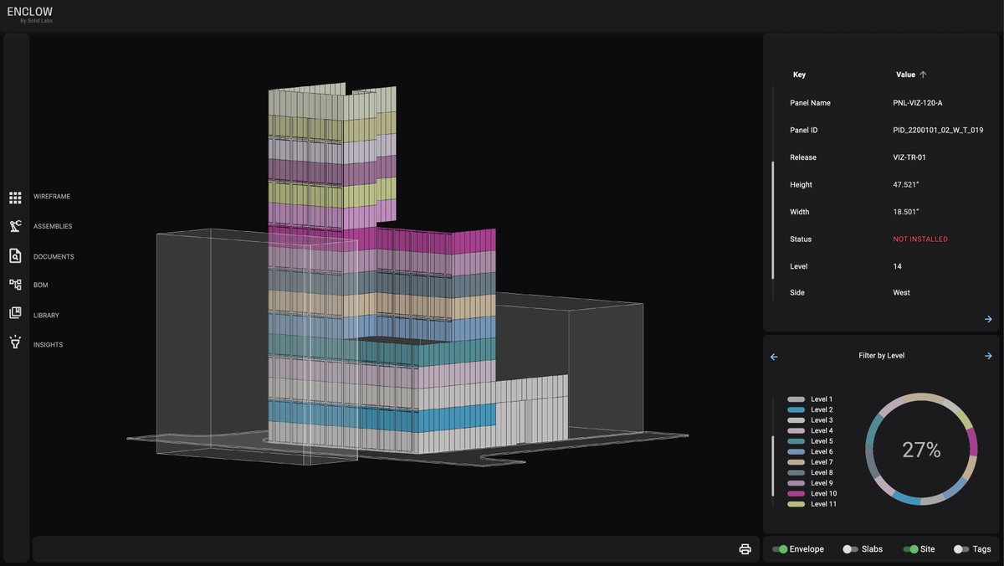
Task: Select WIREFRAME menu label
Action: pos(52,197)
